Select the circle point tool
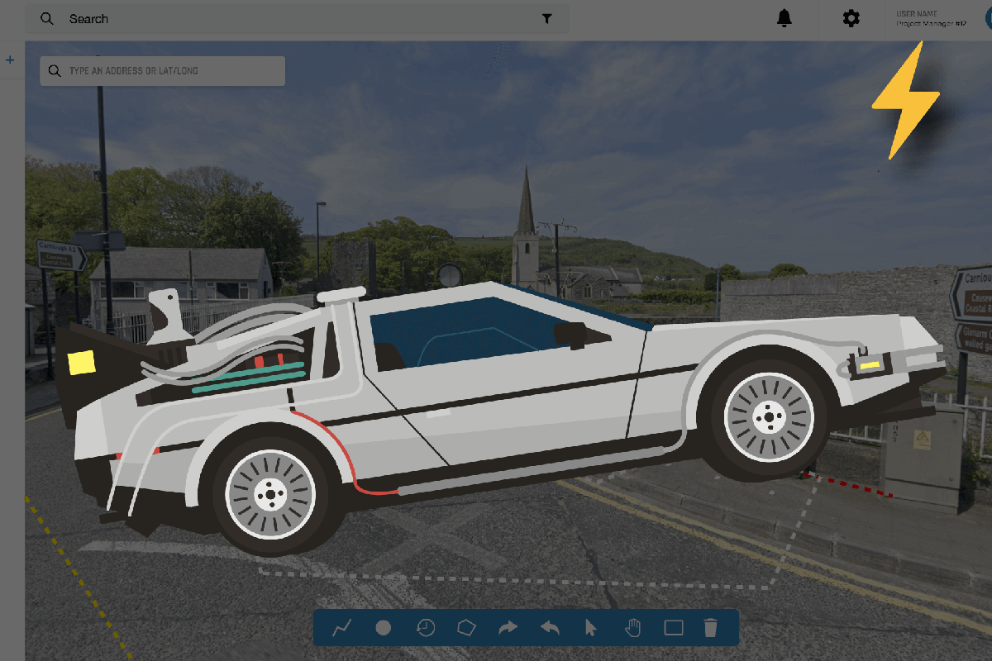 384,628
